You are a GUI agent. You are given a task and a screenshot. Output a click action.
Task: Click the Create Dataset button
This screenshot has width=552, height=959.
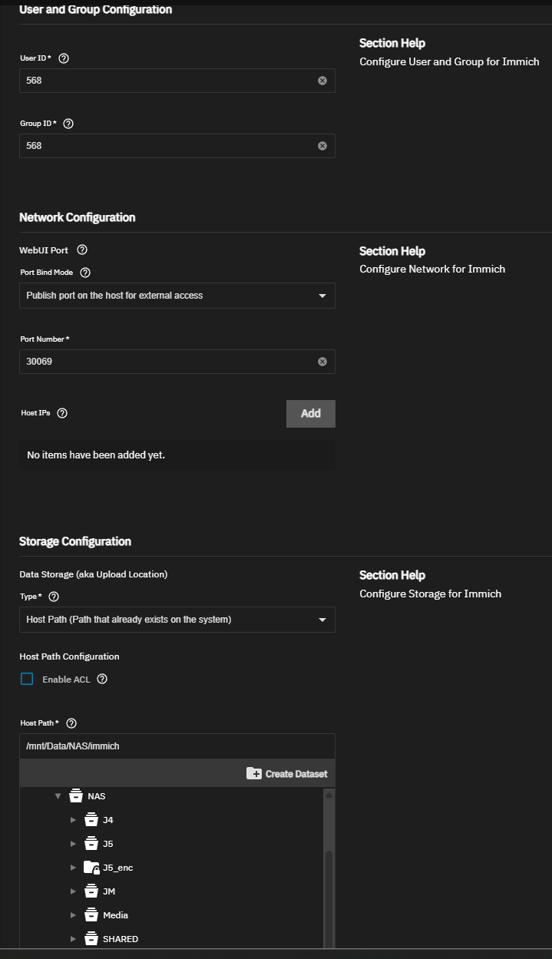[x=287, y=773]
